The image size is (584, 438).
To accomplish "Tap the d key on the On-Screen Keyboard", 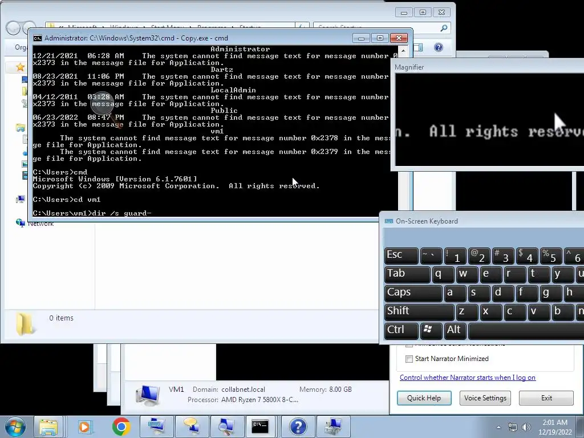I will click(502, 293).
